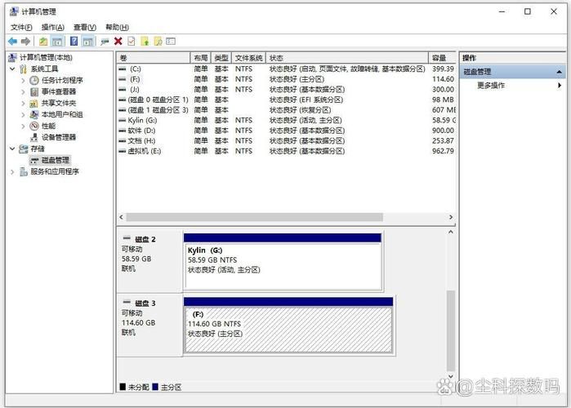
Task: Click the Storage (存储) icon in tree
Action: tap(24, 149)
